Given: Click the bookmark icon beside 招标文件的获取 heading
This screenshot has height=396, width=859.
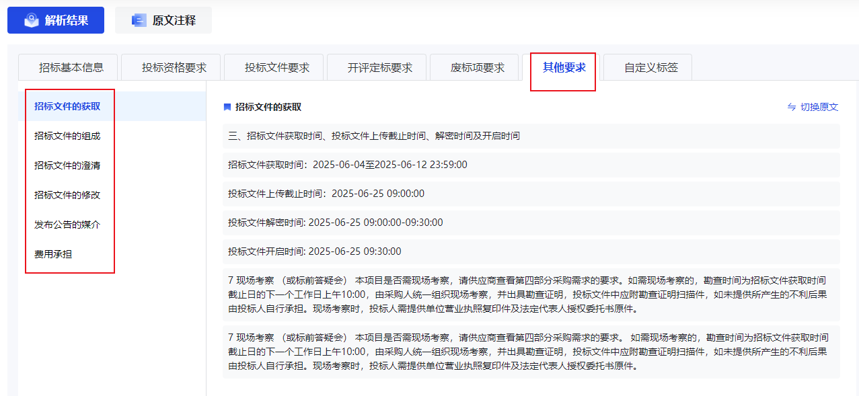Looking at the screenshot, I should 227,107.
